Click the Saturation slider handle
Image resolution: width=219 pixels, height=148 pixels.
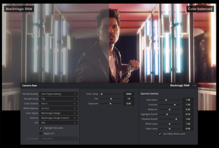166,100
